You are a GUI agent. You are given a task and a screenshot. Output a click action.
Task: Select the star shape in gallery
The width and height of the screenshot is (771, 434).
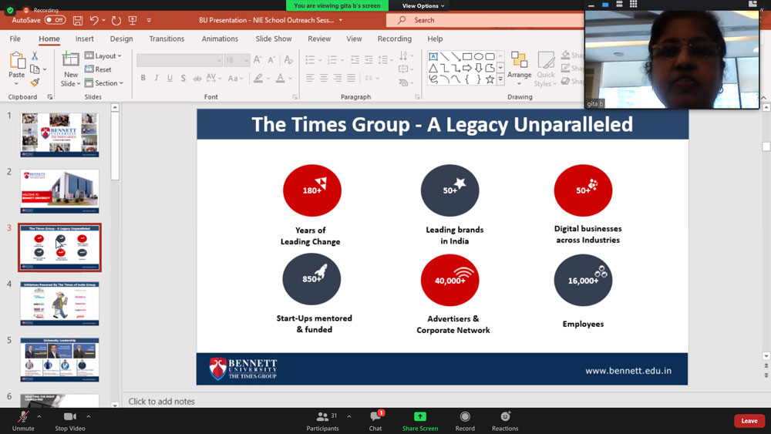490,79
